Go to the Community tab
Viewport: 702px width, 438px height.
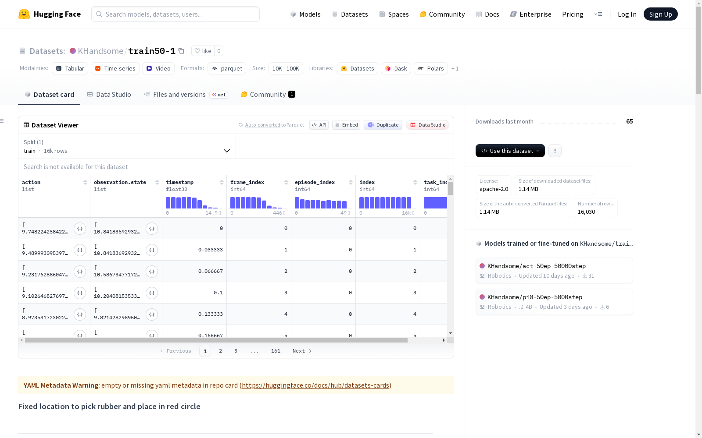click(268, 95)
